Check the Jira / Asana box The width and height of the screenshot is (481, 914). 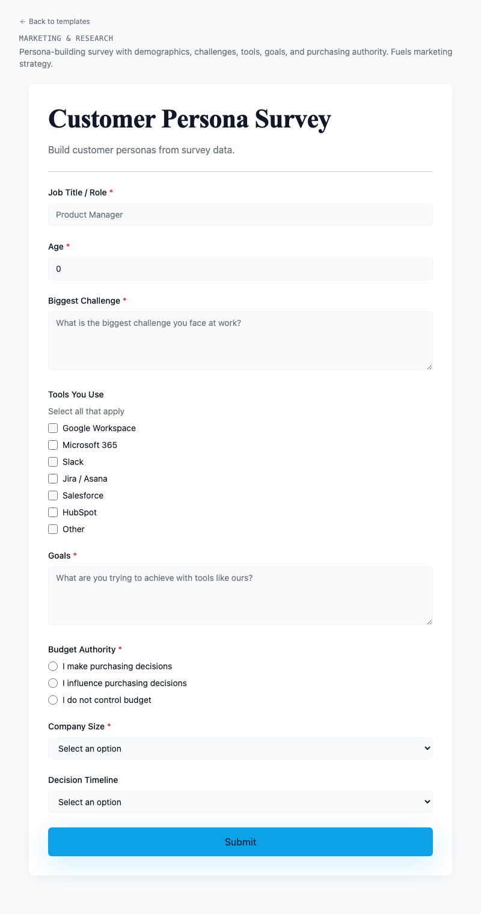pyautogui.click(x=53, y=479)
